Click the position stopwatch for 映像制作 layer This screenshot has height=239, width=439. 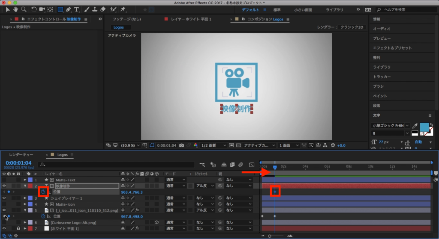click(43, 192)
